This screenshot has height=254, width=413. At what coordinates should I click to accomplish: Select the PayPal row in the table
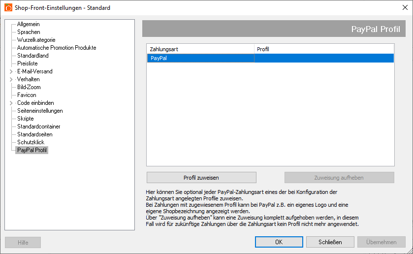271,58
